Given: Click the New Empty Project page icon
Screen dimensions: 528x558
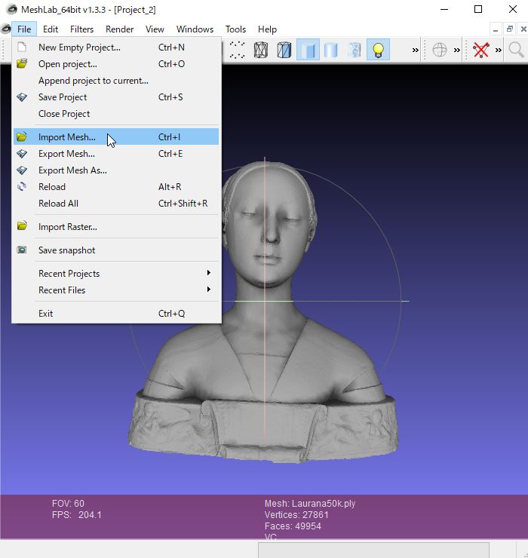Looking at the screenshot, I should coord(22,47).
